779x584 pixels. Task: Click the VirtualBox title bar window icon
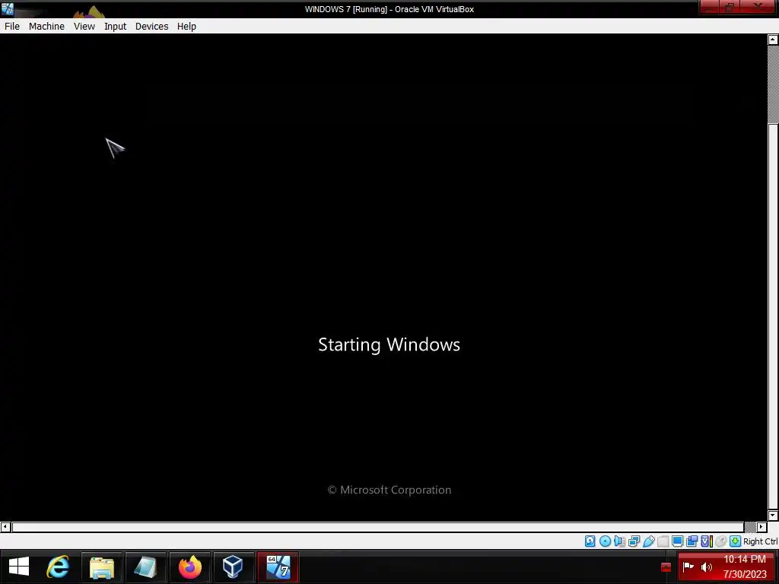tap(8, 8)
